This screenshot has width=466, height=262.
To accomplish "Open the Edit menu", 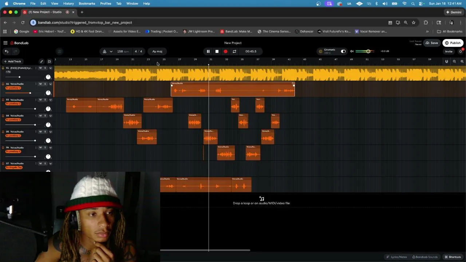I will click(x=43, y=3).
